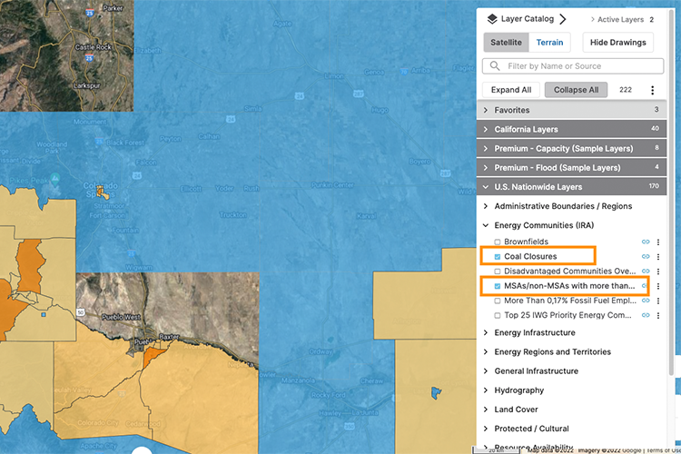Click the layer panel vertical scrollbar
This screenshot has height=454, width=681.
(671, 192)
